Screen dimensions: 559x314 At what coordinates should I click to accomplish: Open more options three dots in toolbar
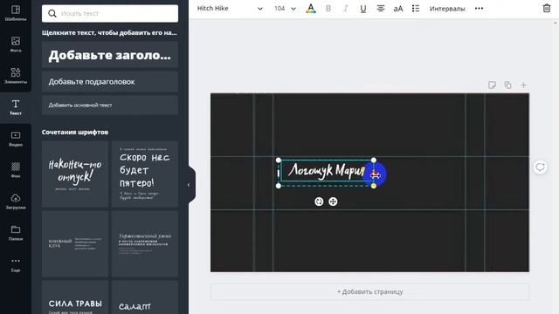tap(480, 9)
